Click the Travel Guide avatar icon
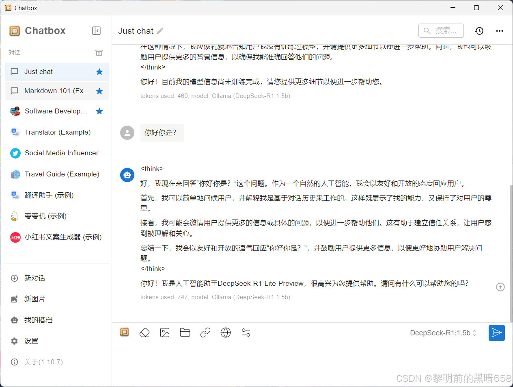This screenshot has height=387, width=513. (15, 174)
